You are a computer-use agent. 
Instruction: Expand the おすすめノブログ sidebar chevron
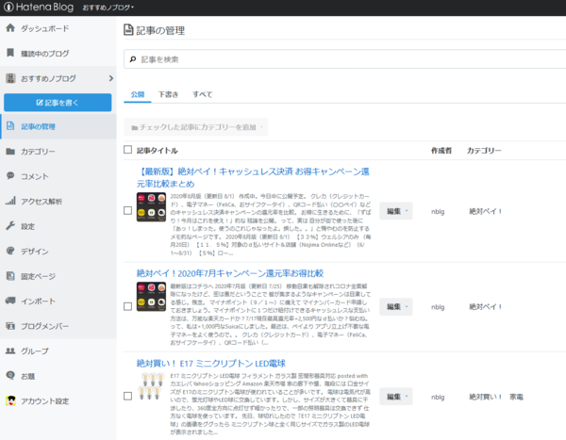click(110, 78)
